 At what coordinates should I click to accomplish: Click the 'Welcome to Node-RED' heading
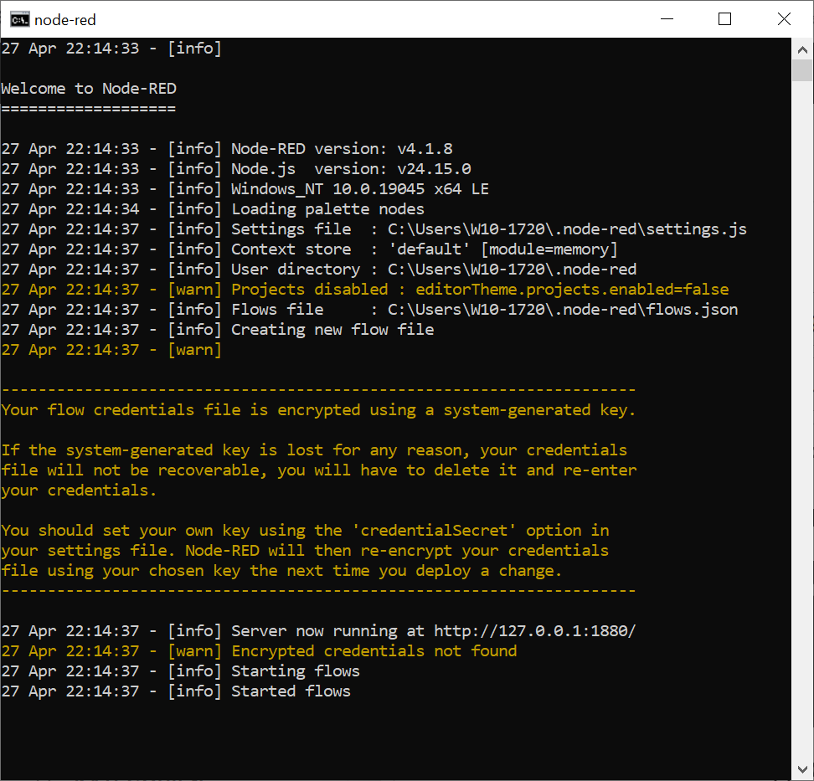(x=89, y=89)
